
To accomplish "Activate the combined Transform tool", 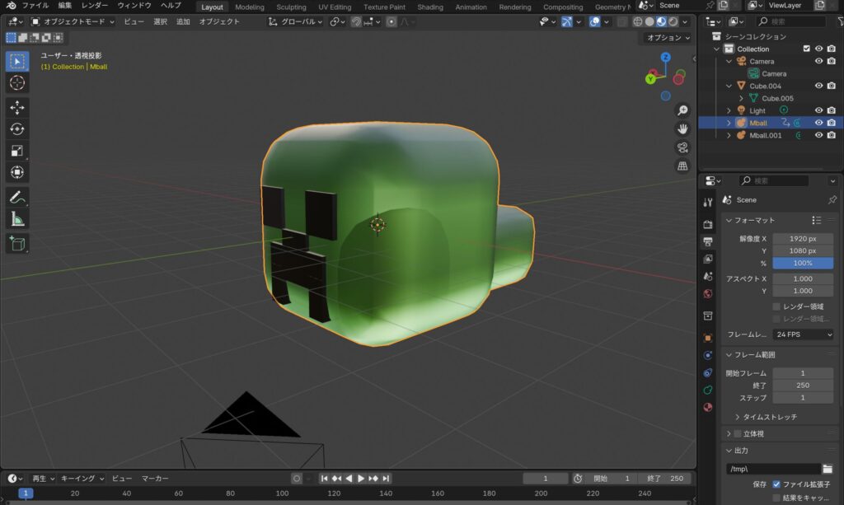I will (x=17, y=172).
